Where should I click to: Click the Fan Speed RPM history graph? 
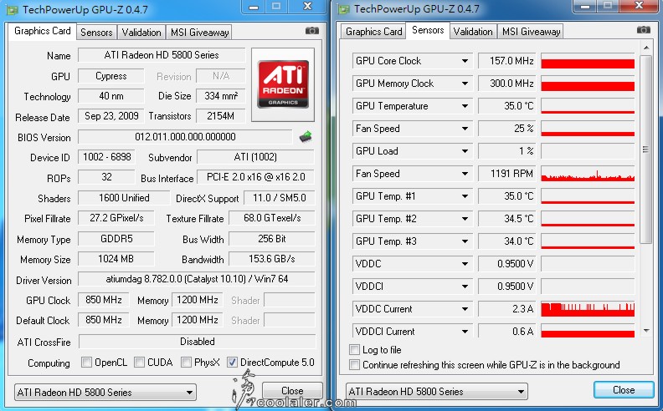[588, 174]
